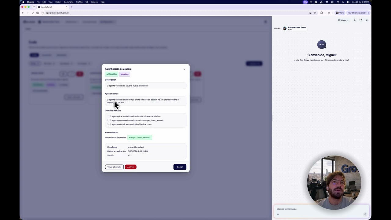Click the attachment plus icon below message box
The image size is (391, 220).
(278, 214)
